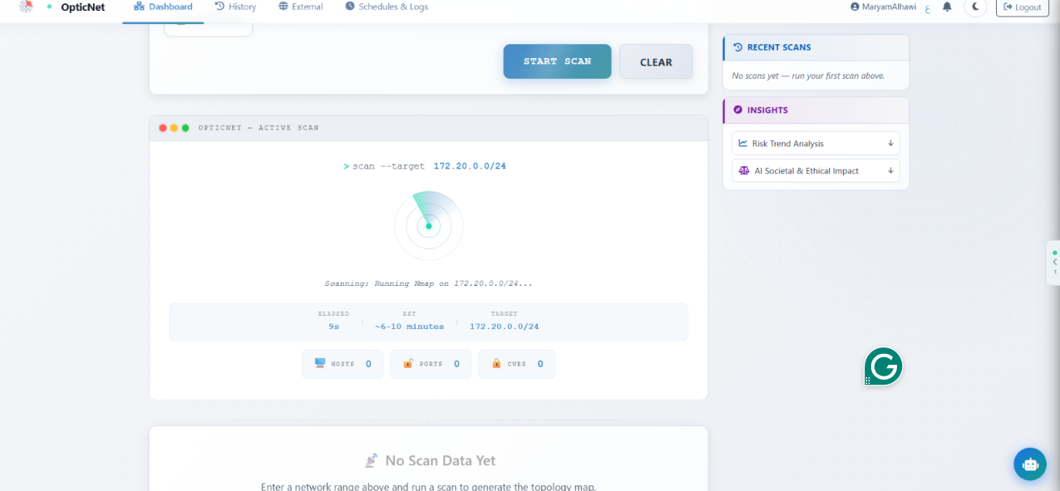Click the 'OPTICNET — ACTIVE SCAN' title text

point(259,128)
